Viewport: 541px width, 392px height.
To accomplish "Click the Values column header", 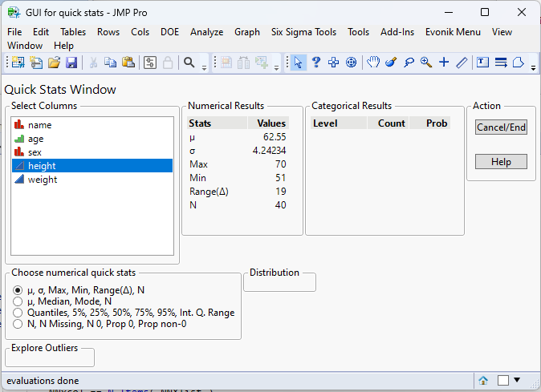I will click(268, 123).
